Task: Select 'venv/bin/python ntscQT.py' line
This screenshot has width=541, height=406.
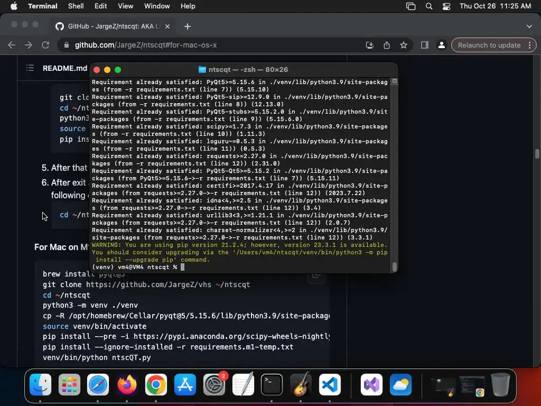Action: [97, 357]
